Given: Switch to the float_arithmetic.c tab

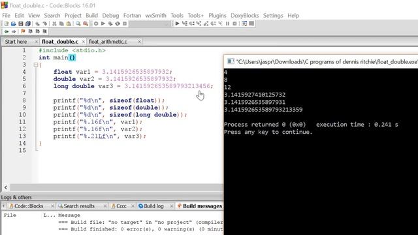Looking at the screenshot, I should click(x=108, y=42).
